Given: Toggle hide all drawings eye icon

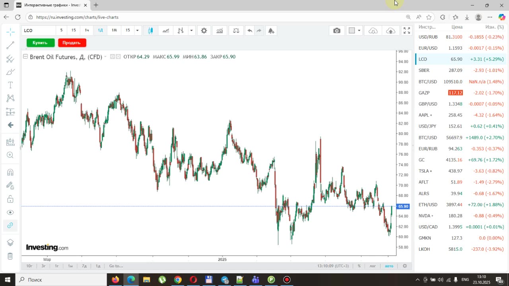Looking at the screenshot, I should [x=10, y=213].
